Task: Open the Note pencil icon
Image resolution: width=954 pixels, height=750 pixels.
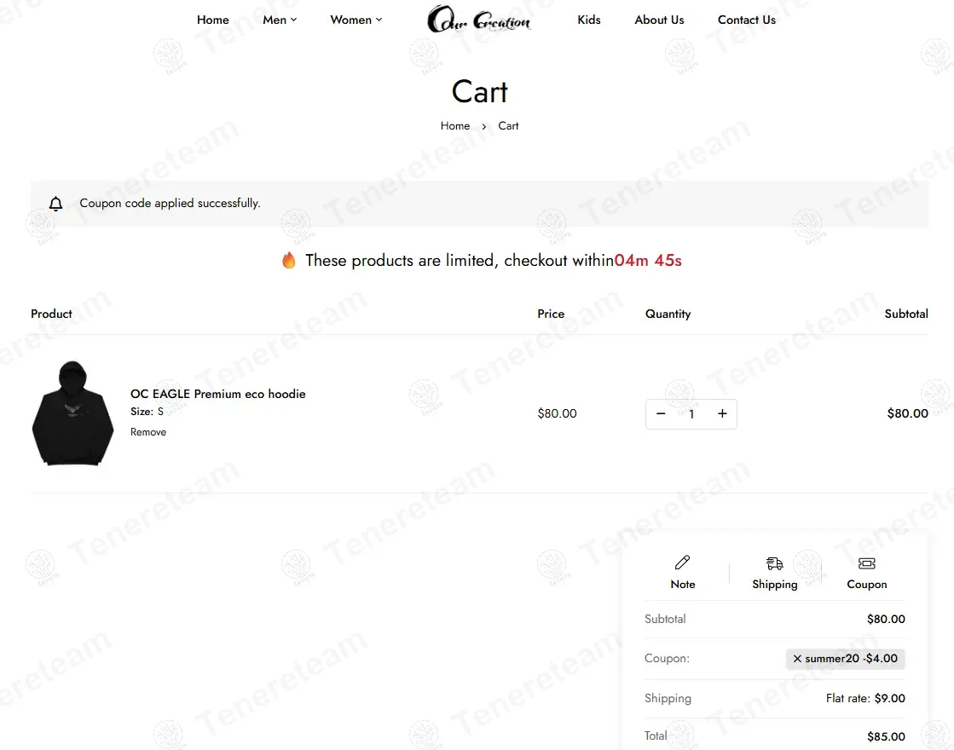Action: pyautogui.click(x=682, y=562)
